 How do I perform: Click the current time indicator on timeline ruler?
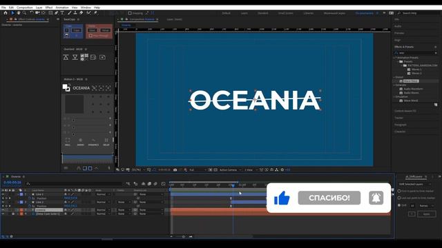[x=233, y=185]
